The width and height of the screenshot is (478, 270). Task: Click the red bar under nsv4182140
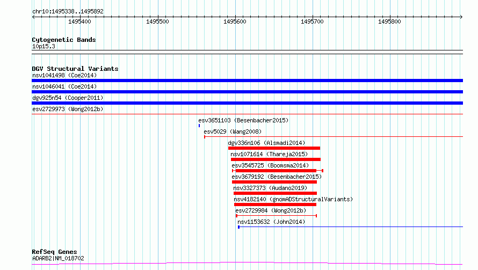point(276,205)
